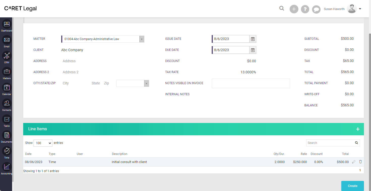Change the Show entries count dropdown

click(43, 143)
